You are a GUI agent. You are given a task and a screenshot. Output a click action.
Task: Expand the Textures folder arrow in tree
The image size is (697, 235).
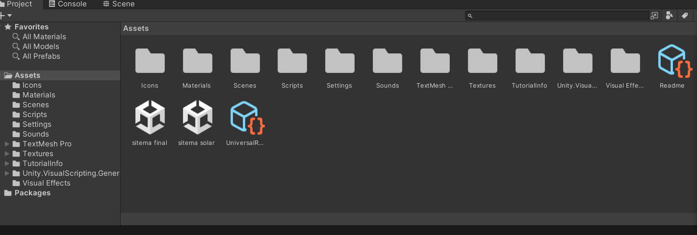pyautogui.click(x=7, y=154)
